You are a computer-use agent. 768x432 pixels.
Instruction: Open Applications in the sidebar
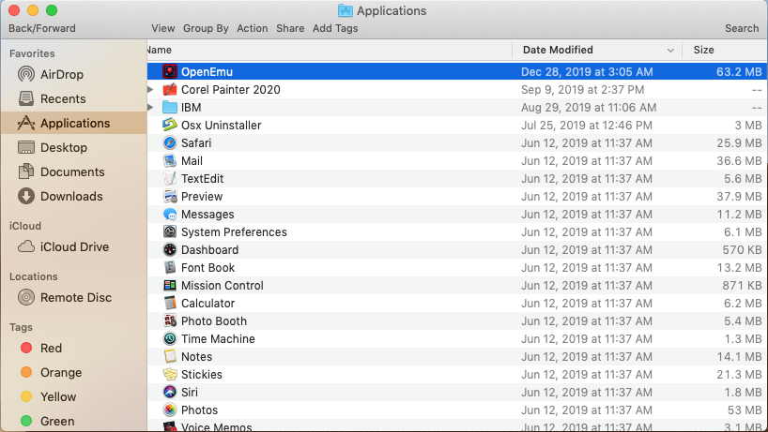73,123
